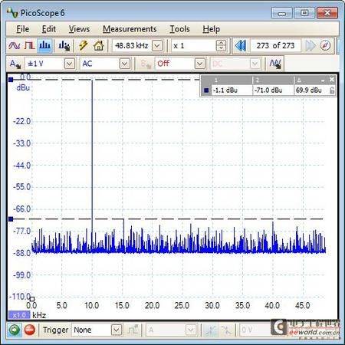
Task: Expand the 48.83 kHz frequency range dropdown
Action: pyautogui.click(x=157, y=46)
